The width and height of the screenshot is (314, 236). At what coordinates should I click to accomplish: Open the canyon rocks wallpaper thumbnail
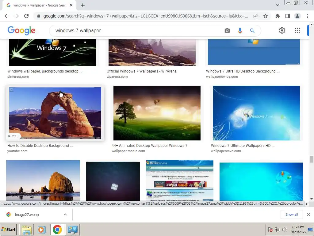[152, 52]
